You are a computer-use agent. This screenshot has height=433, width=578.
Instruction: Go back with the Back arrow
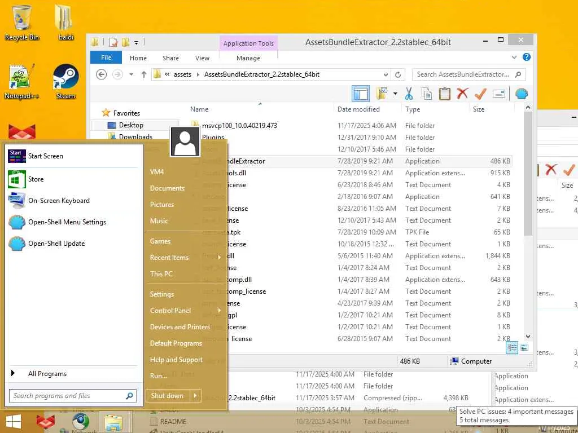tap(101, 74)
